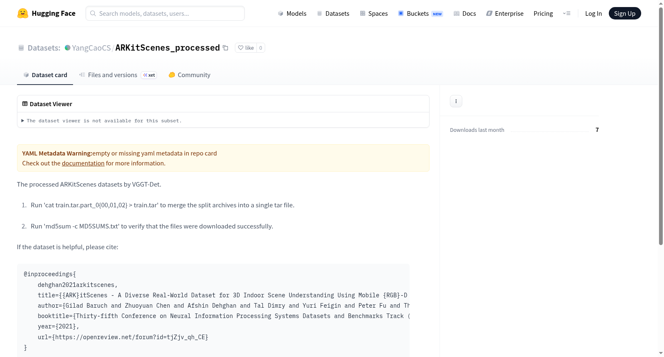Open the Models cube icon
Image resolution: width=664 pixels, height=357 pixels.
pyautogui.click(x=281, y=14)
